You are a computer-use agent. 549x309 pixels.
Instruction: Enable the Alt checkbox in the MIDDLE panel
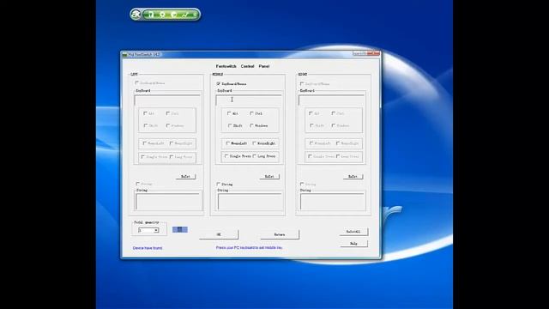(x=229, y=113)
